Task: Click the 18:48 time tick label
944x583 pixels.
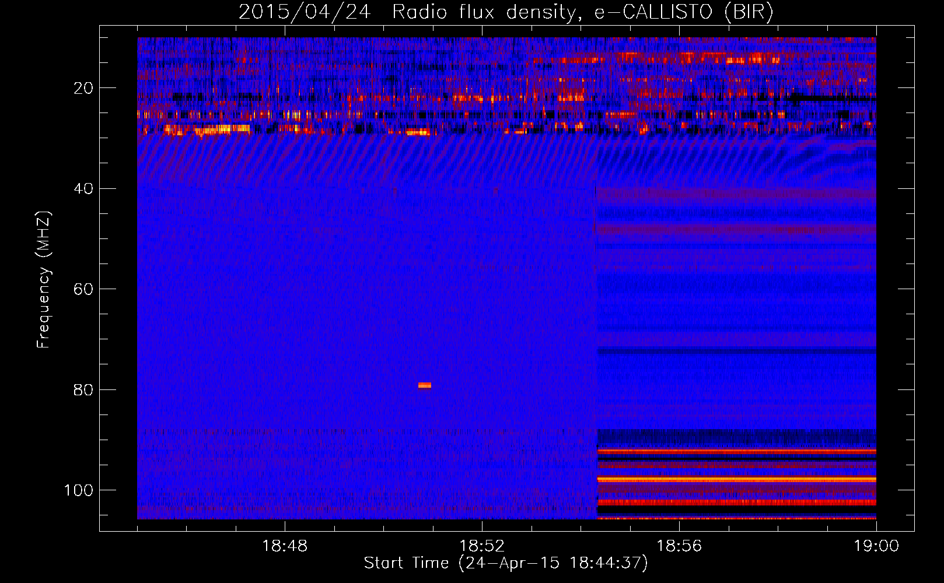Action: [x=285, y=546]
